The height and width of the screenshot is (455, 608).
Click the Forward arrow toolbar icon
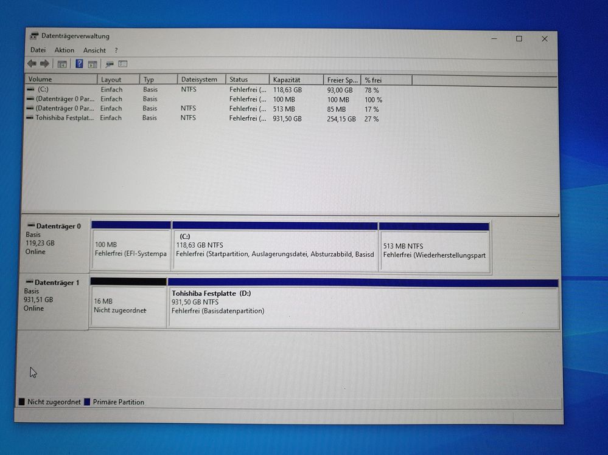point(44,64)
